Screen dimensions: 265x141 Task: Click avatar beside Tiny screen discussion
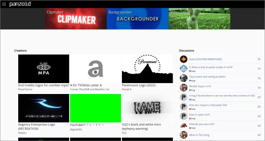184,78
